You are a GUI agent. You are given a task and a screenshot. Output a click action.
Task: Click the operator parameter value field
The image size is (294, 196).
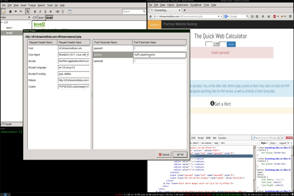[x=159, y=55]
